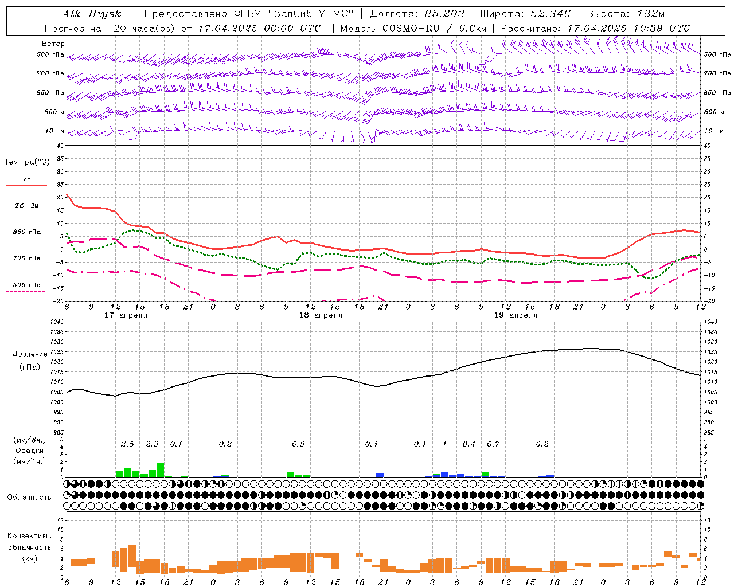The width and height of the screenshot is (734, 587).
Task: Click the solid red line sample under '2м' legend
Action: [x=27, y=186]
